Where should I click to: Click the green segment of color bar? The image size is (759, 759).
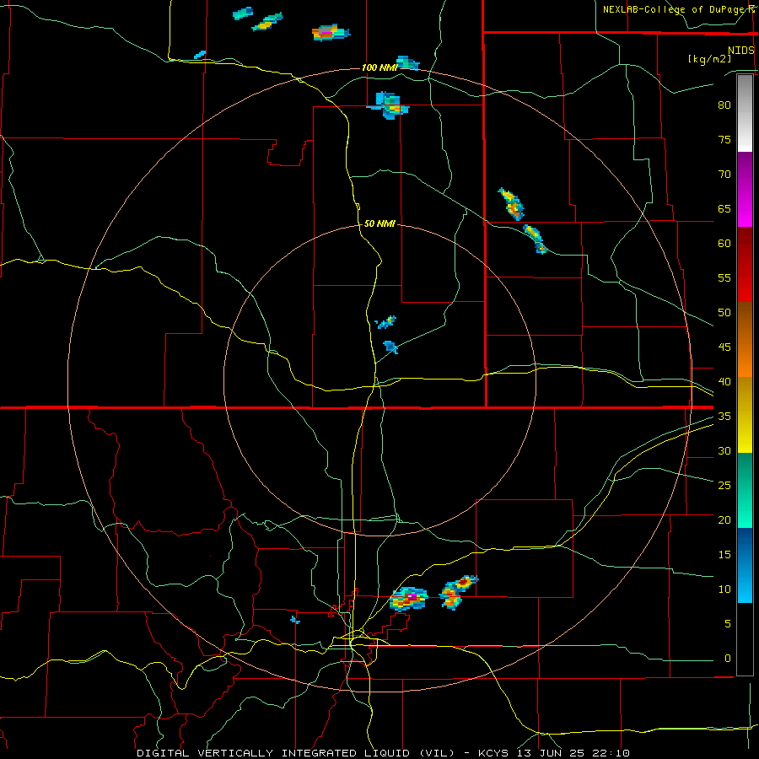(745, 490)
